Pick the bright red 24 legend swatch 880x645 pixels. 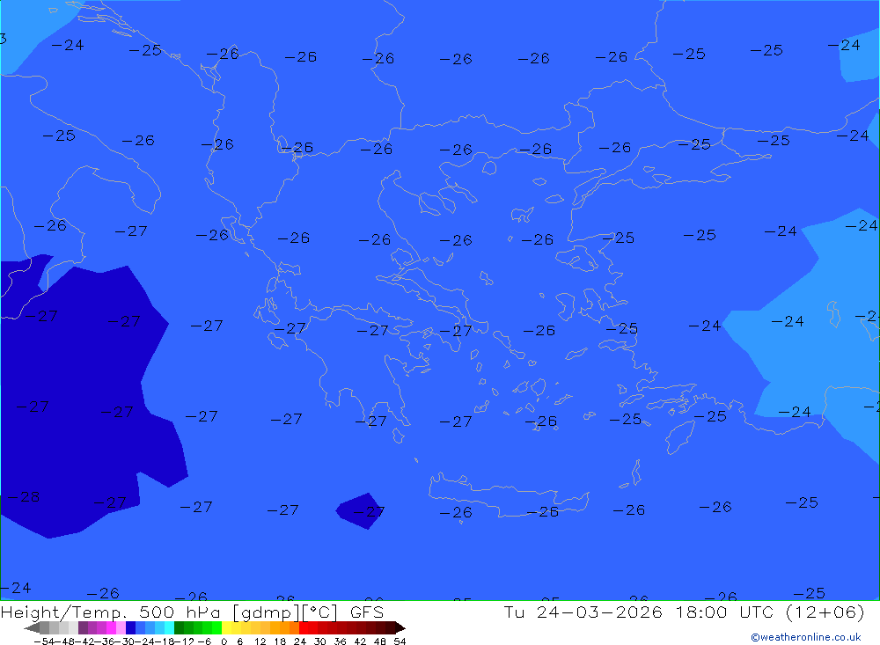point(304,627)
